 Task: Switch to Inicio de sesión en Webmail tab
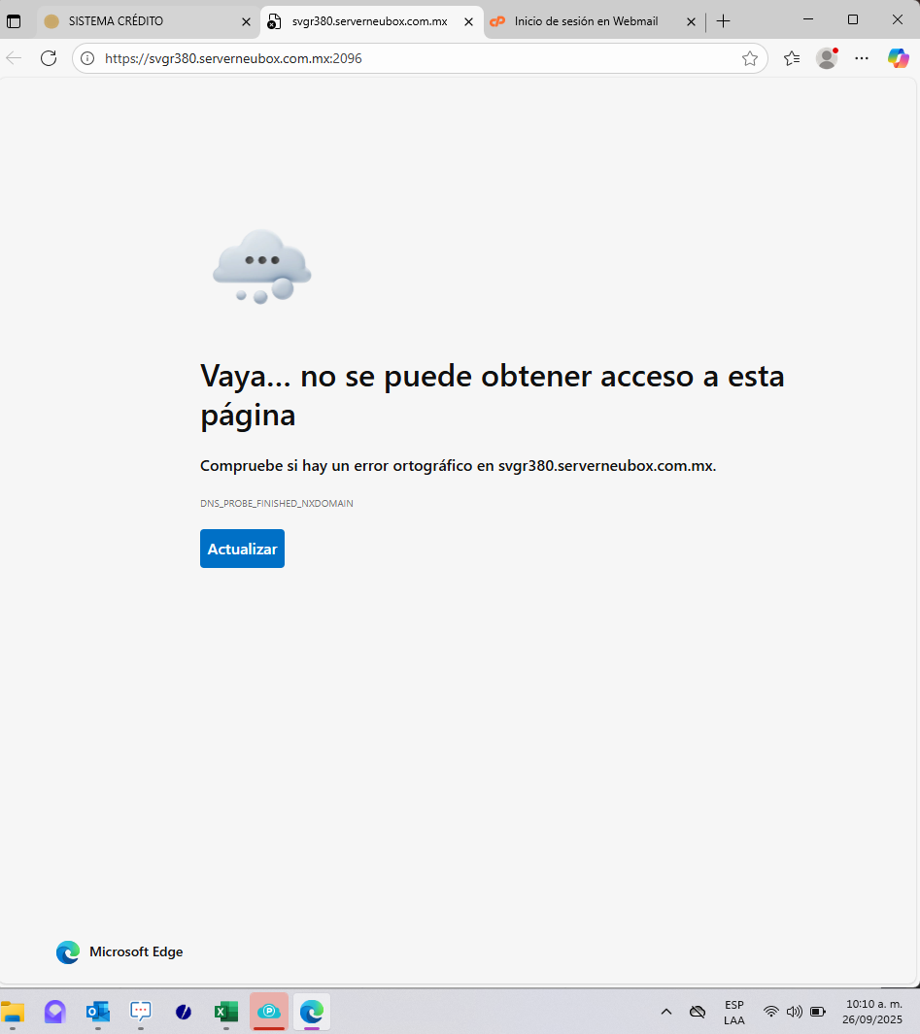click(x=585, y=21)
